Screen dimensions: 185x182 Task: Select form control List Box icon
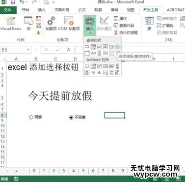[x=111, y=47]
